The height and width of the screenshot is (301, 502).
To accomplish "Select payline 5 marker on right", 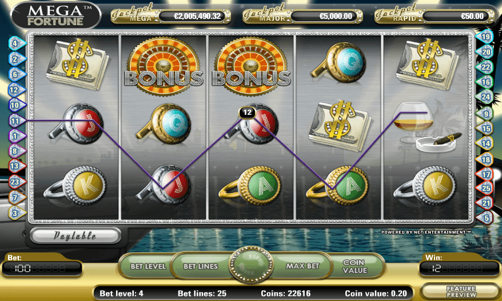I will coord(485,218).
